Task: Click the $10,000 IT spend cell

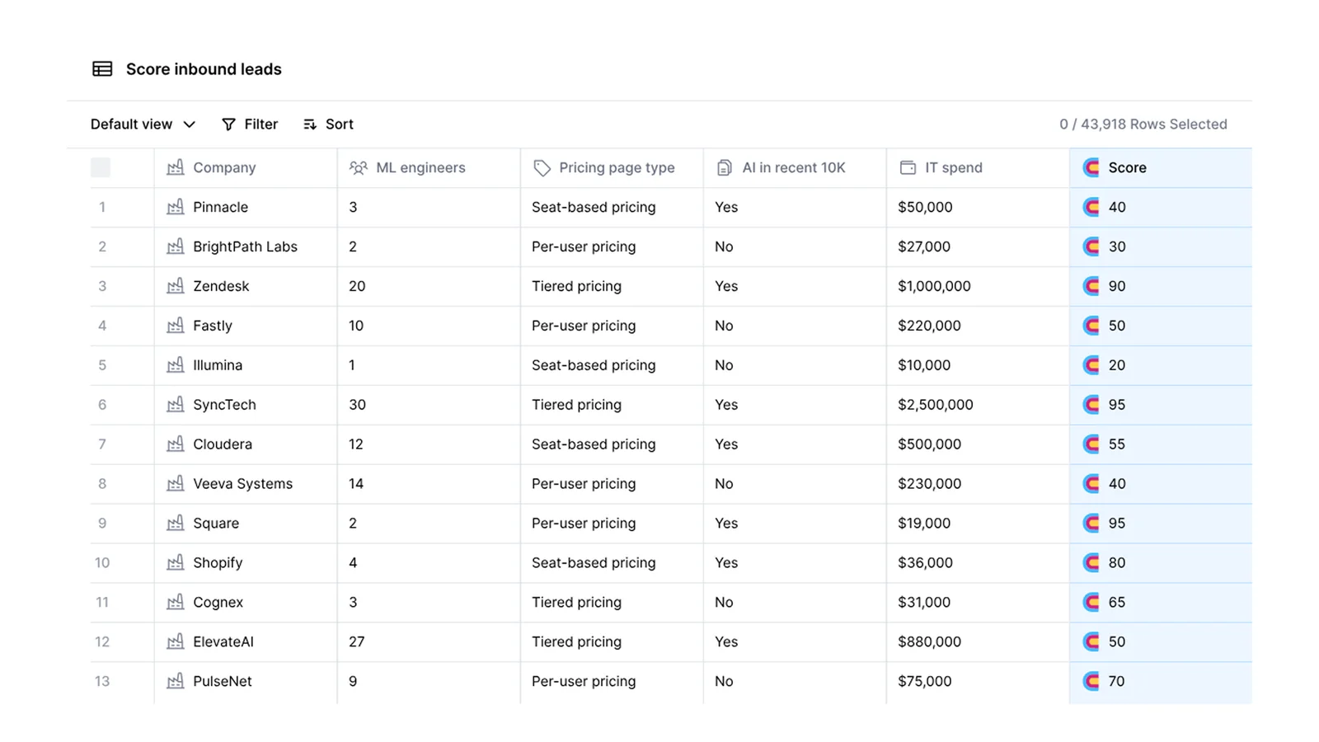Action: point(978,365)
